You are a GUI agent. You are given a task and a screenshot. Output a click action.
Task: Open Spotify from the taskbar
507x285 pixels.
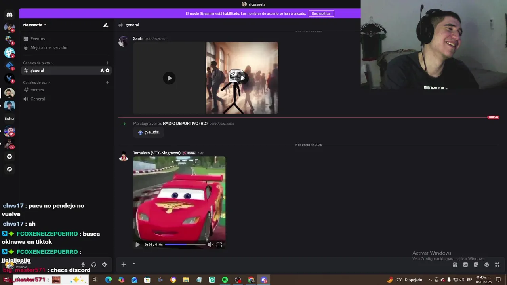225,280
